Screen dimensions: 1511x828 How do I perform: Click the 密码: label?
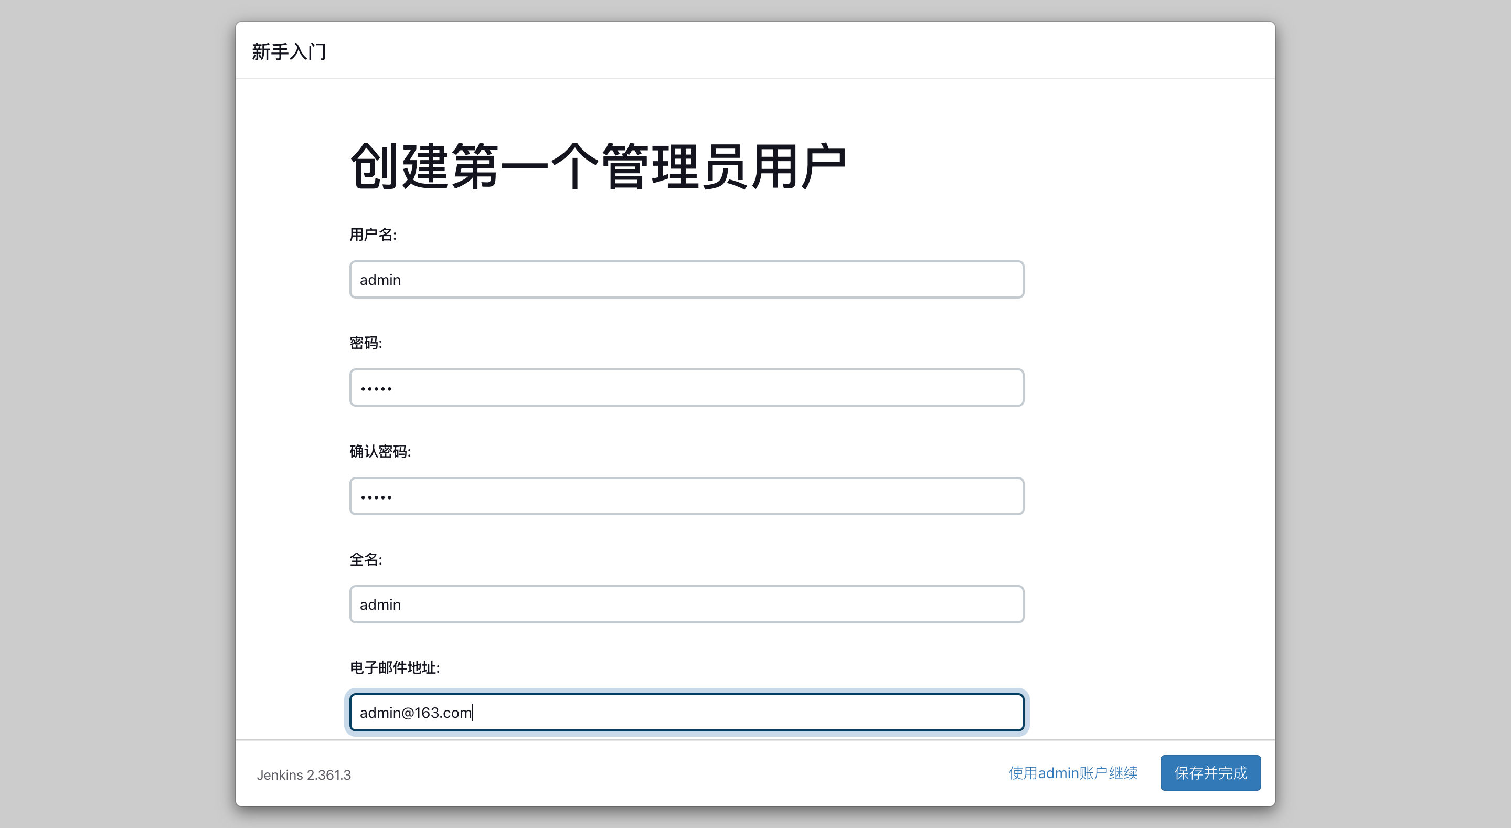click(366, 343)
